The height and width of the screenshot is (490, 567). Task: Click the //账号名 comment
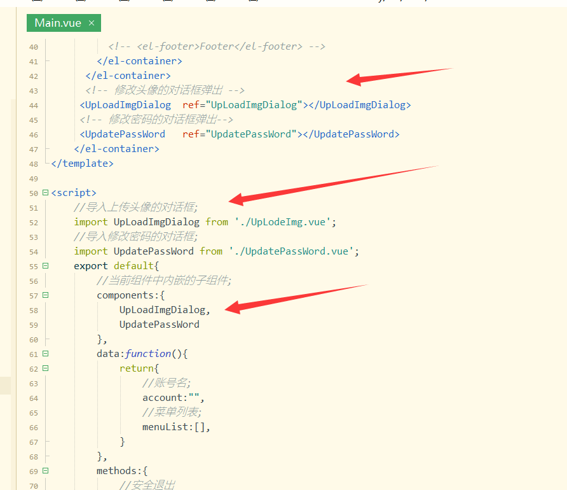tap(167, 383)
